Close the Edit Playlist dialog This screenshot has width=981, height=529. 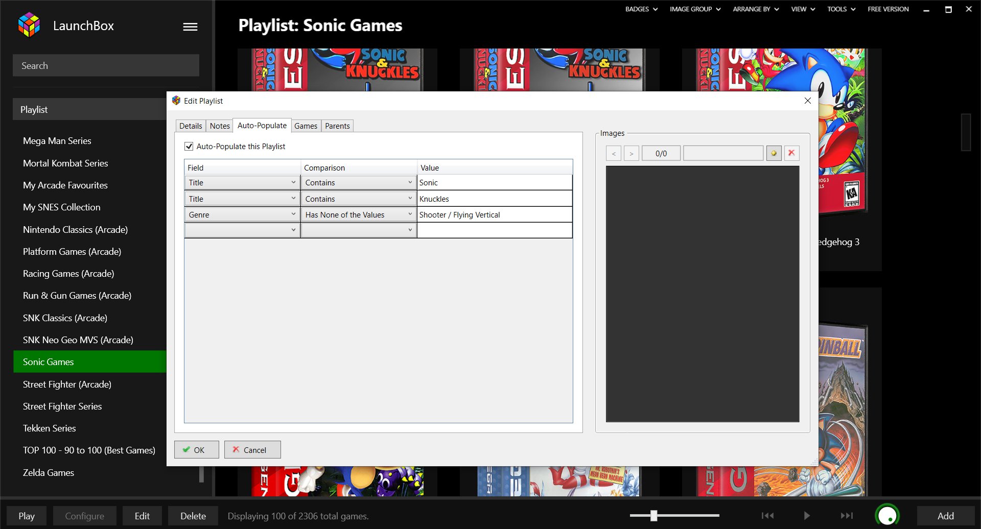pyautogui.click(x=807, y=101)
